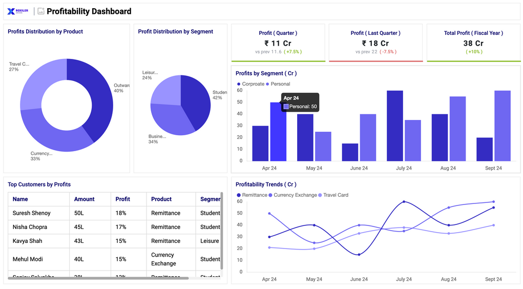Click the table's vertical scrollbar
This screenshot has height=289, width=523.
tap(221, 231)
